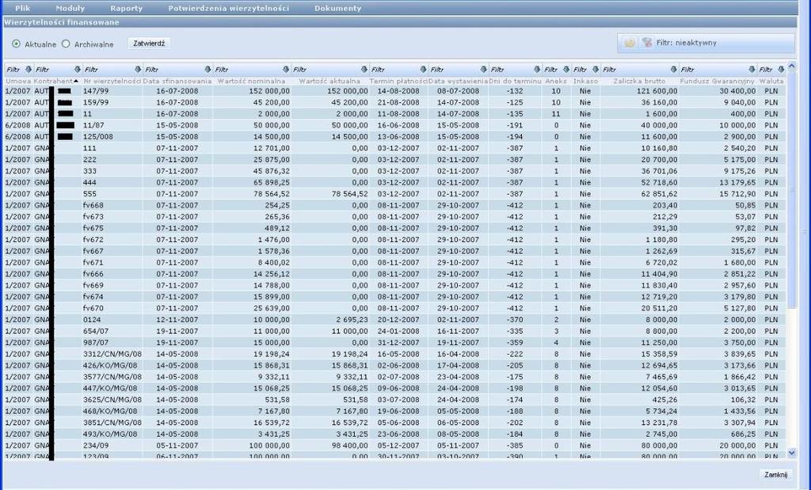Click the Wierzytelności finansowane panel title

point(62,22)
